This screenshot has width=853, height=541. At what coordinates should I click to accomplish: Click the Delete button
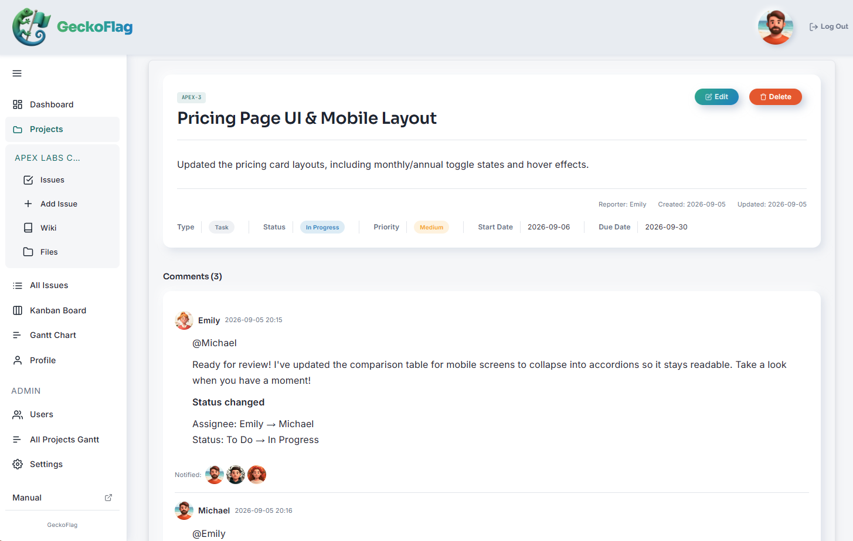pos(776,97)
